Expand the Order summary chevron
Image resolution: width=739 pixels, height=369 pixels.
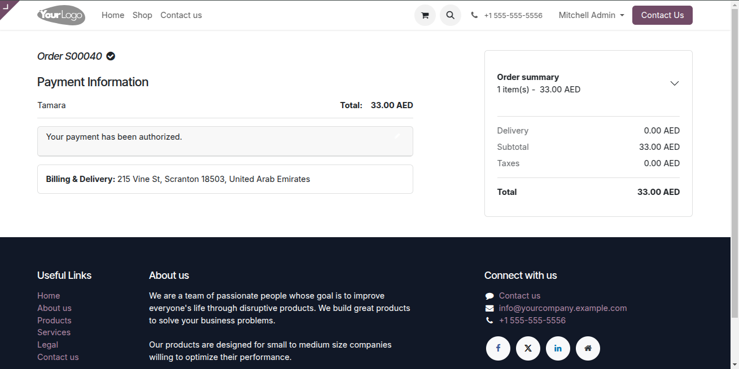[674, 83]
